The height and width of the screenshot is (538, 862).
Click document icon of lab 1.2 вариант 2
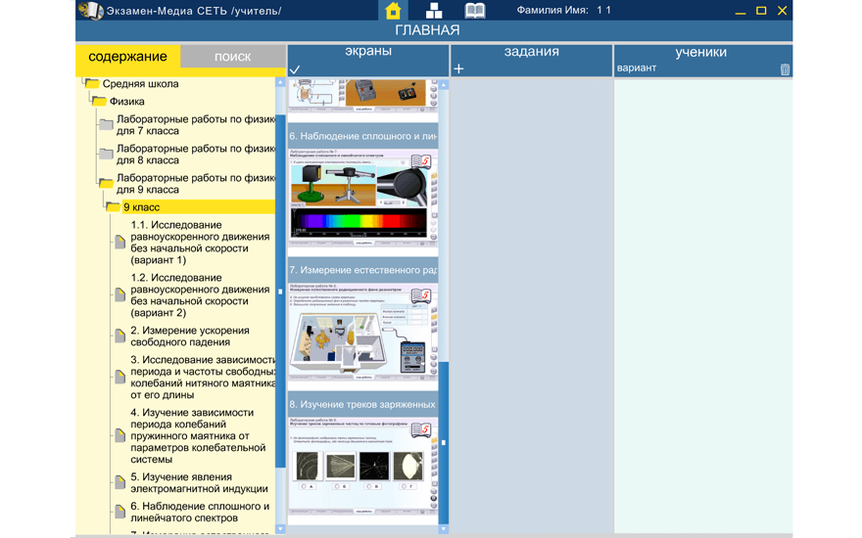[x=120, y=294]
